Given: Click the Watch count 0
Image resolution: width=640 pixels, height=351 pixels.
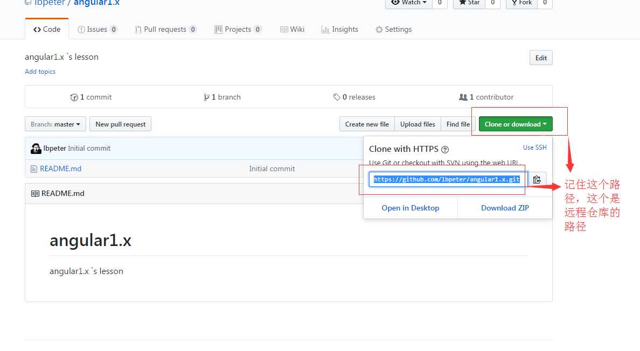Looking at the screenshot, I should coord(440,3).
